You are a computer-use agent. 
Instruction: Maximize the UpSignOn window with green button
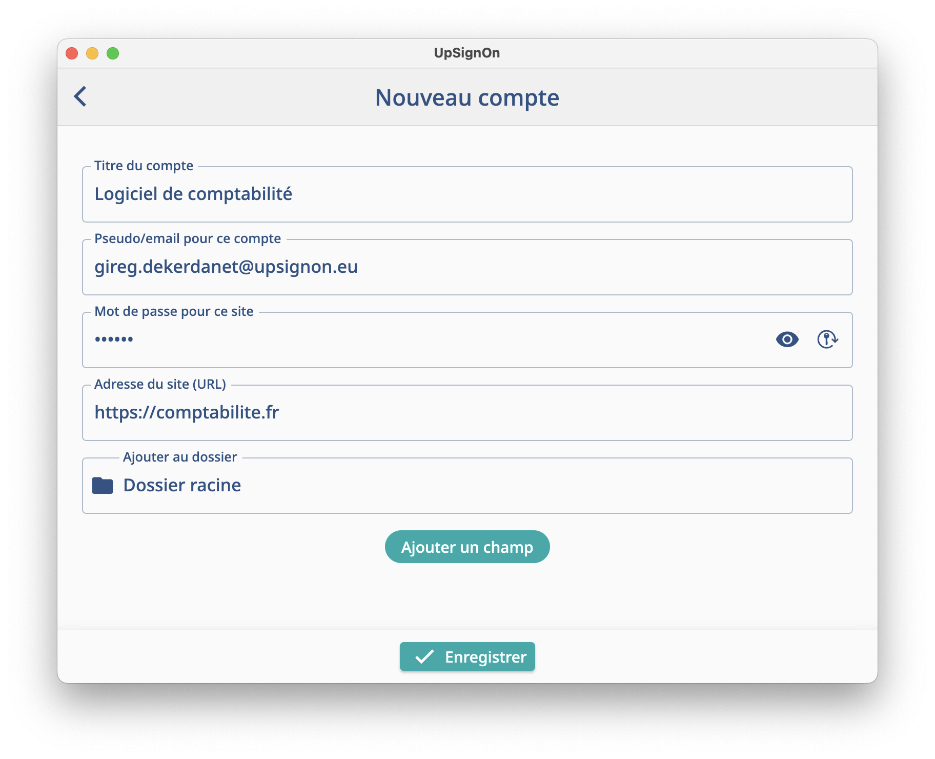tap(113, 53)
